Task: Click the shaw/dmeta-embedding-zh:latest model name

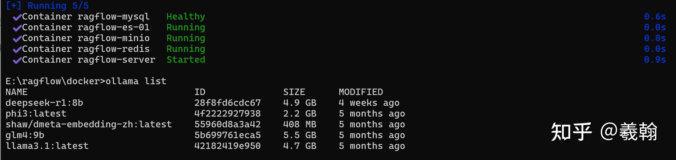Action: point(89,124)
